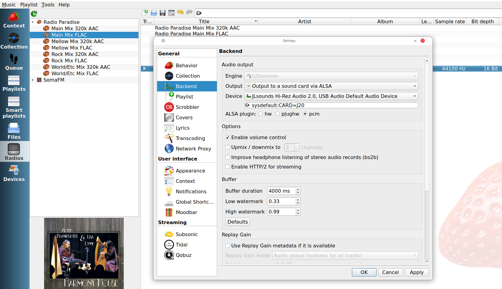The image size is (502, 289).
Task: Click the sysdefault:CARD=J20 device field
Action: [x=331, y=105]
